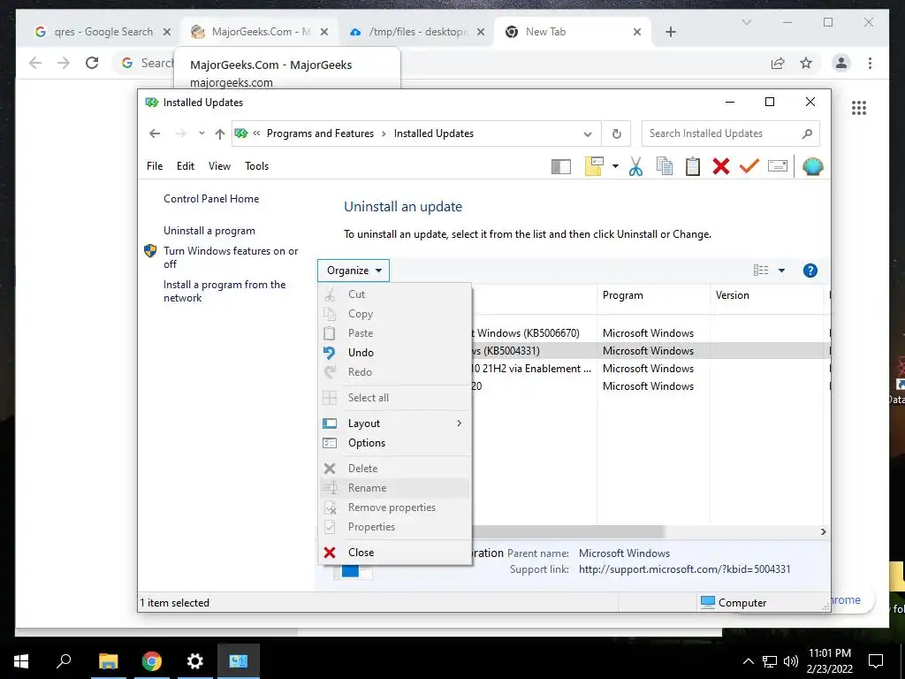Expand the Organize dropdown button
The image size is (905, 679).
click(354, 271)
